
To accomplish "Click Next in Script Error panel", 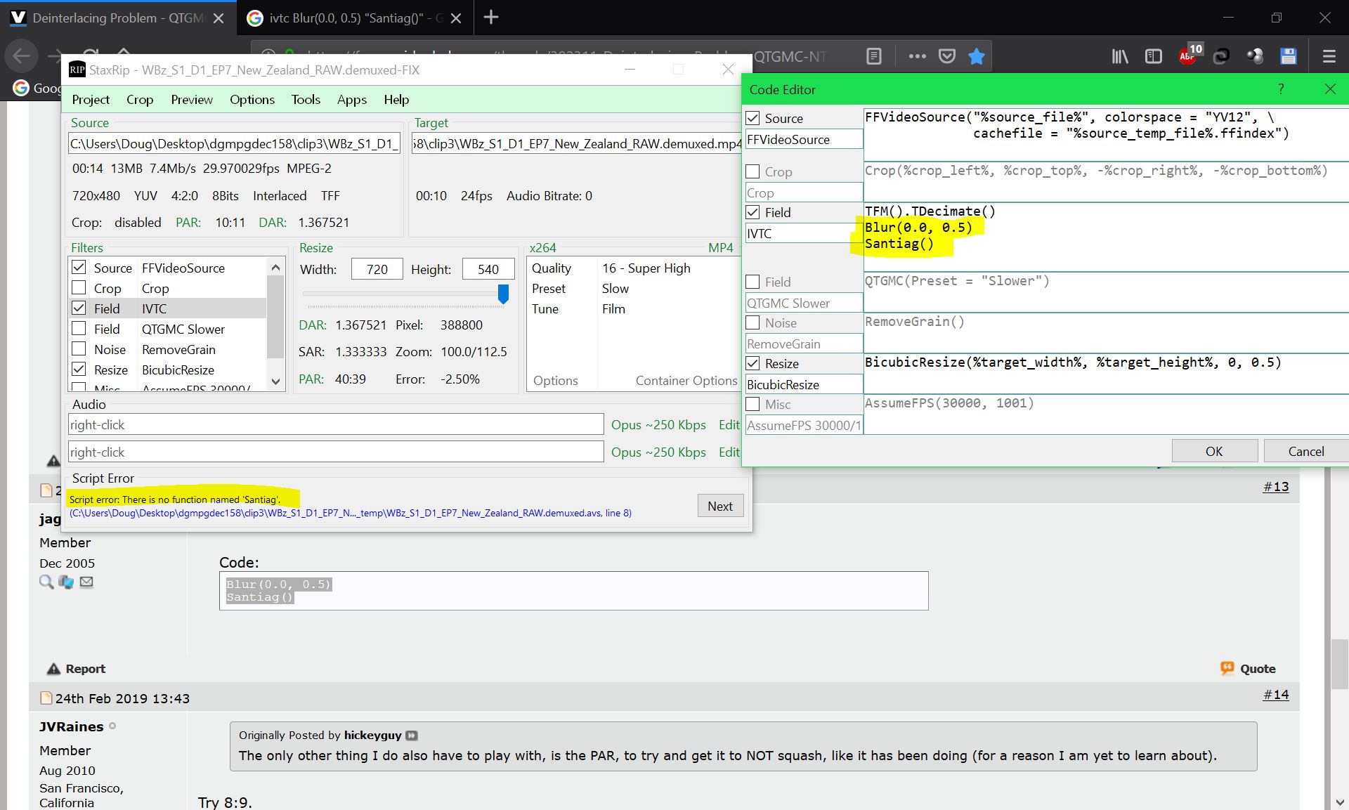I will [719, 506].
